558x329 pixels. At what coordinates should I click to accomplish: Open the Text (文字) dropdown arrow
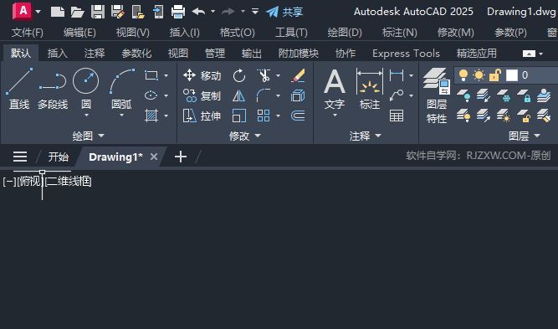click(x=335, y=116)
